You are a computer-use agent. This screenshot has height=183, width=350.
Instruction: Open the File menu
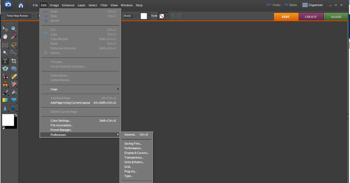click(35, 5)
